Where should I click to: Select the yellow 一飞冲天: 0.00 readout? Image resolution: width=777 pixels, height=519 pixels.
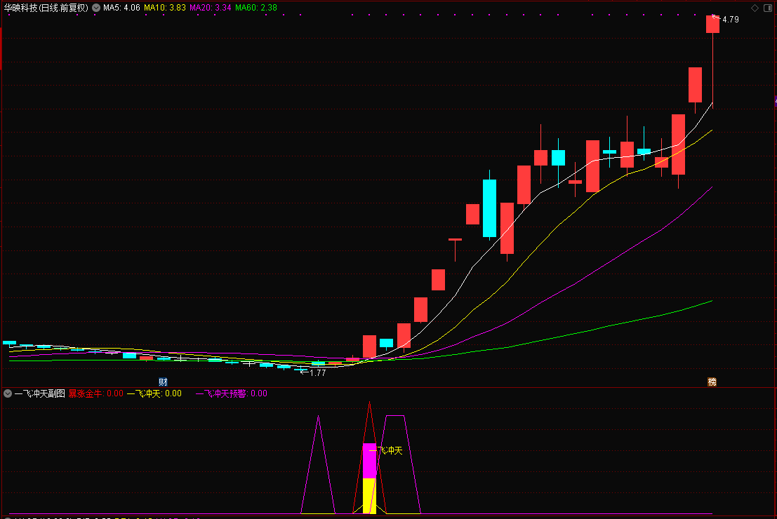154,393
